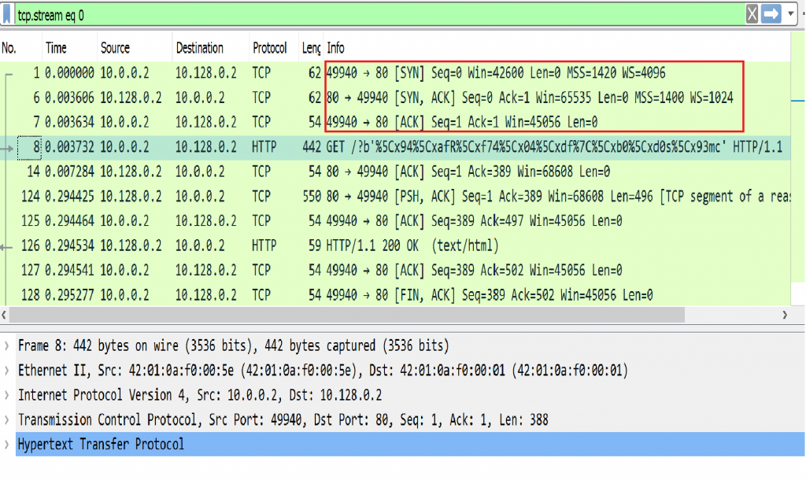Screen dimensions: 806x480
Task: Sort by the Info column header
Action: [x=556, y=48]
